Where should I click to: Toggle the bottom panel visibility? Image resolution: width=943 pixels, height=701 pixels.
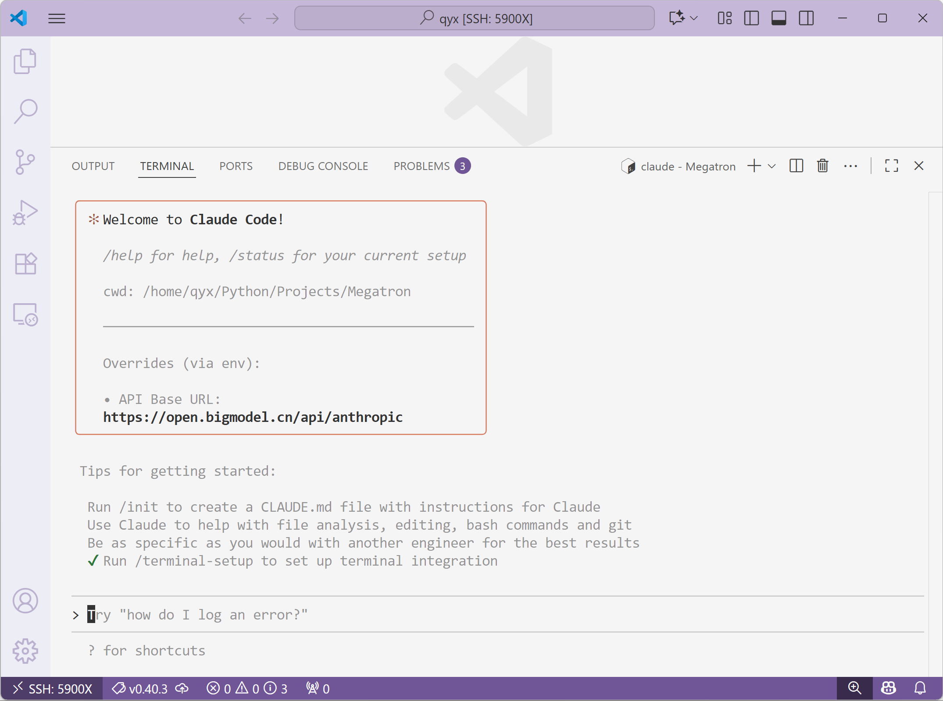779,18
